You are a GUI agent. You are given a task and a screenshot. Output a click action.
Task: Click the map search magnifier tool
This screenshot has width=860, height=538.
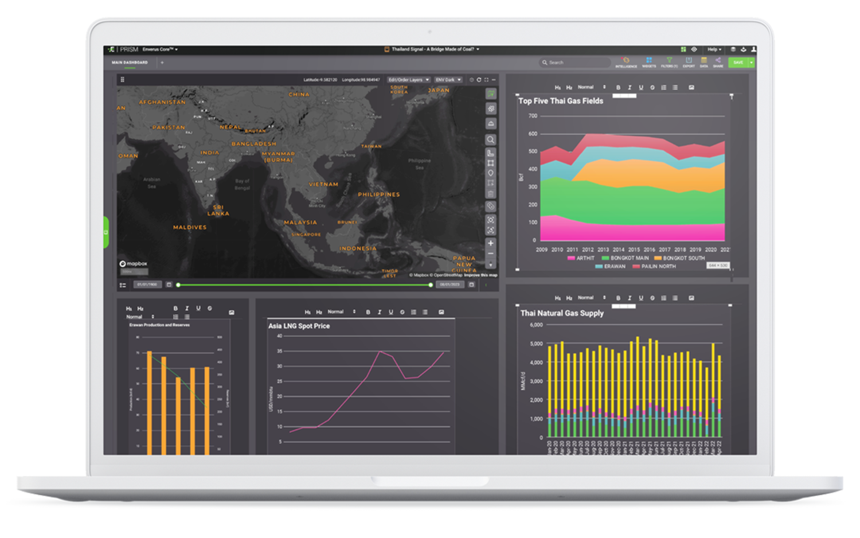(490, 139)
